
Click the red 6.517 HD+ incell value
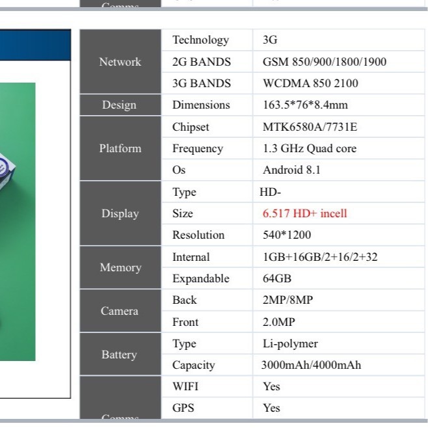tap(304, 213)
